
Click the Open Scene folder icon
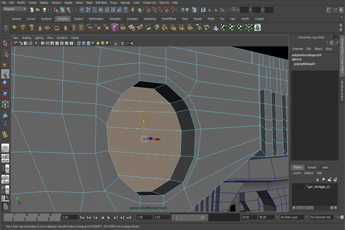pos(38,10)
